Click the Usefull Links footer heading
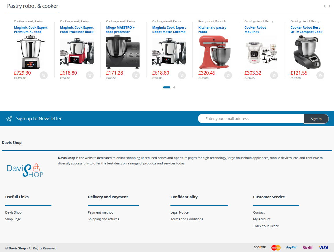This screenshot has width=334, height=252. point(17,197)
